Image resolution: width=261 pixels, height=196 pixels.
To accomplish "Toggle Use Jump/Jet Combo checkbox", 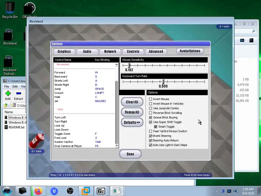I will 150,108.
